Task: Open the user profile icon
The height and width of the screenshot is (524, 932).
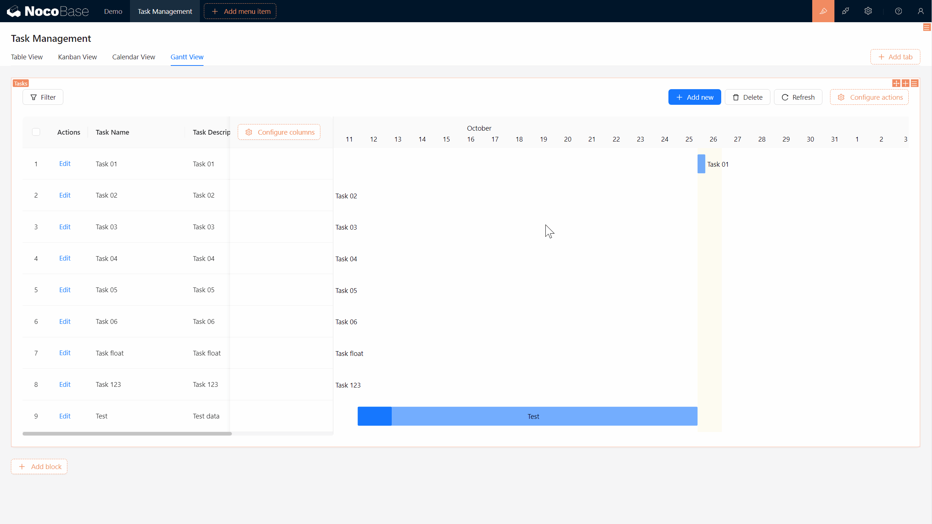Action: pyautogui.click(x=921, y=11)
